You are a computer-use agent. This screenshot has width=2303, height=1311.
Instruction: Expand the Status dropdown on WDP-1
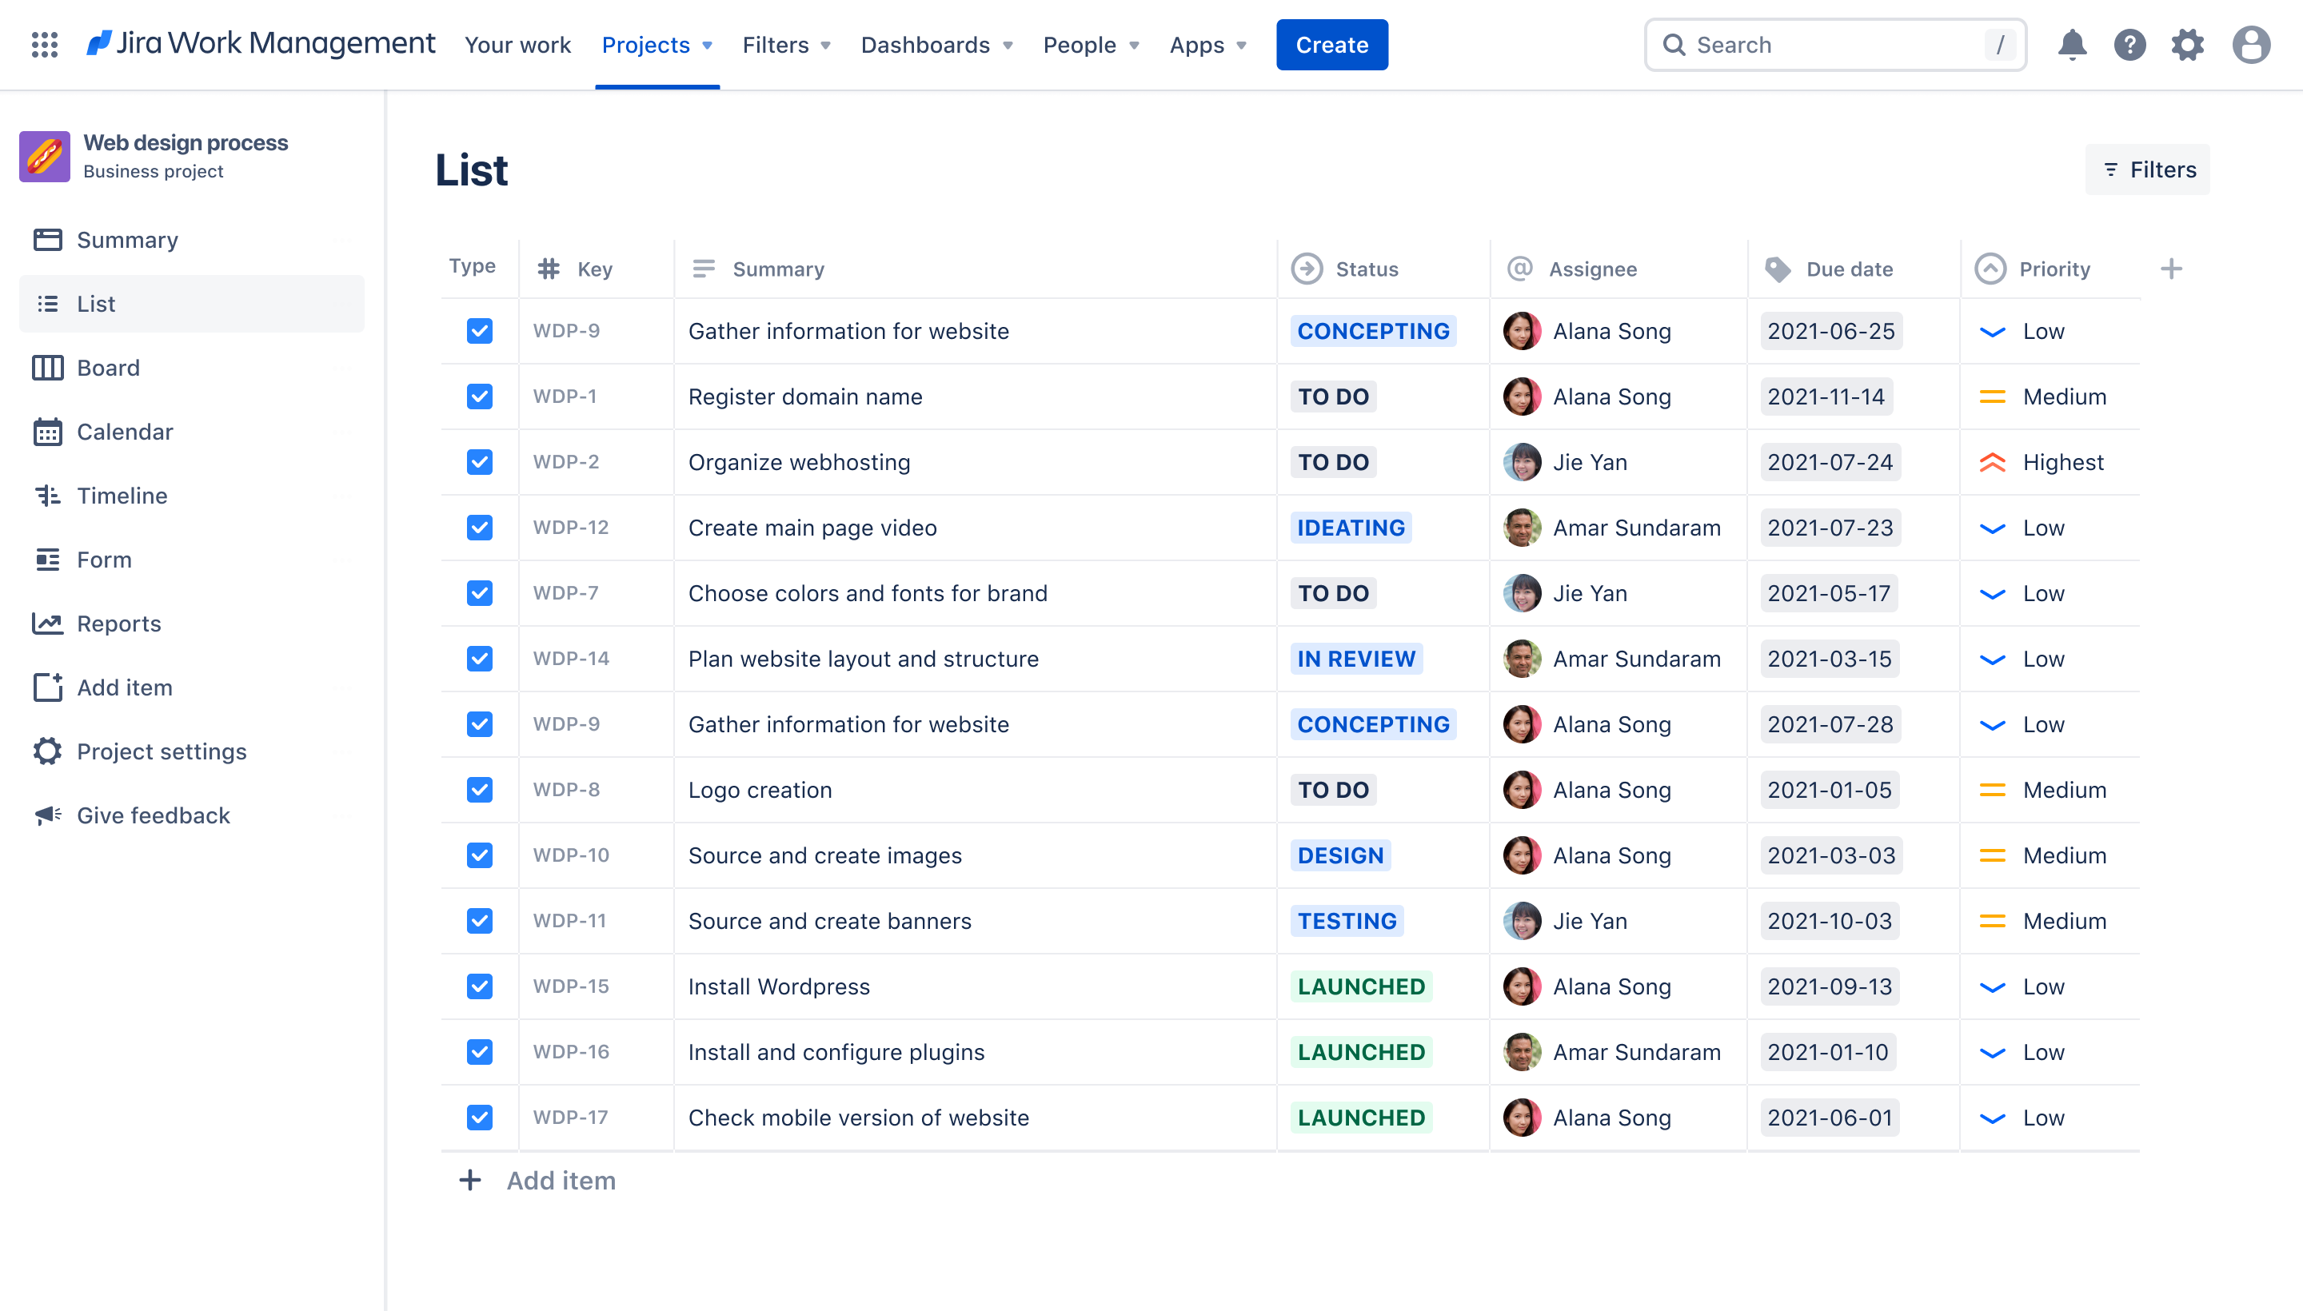pos(1333,396)
